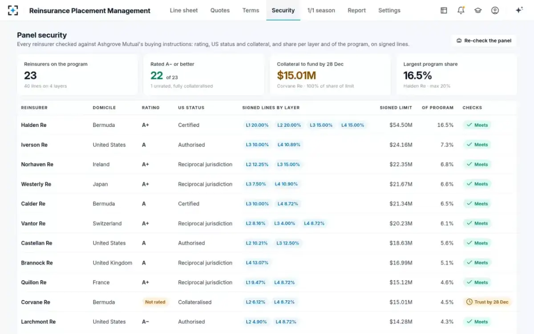
Task: Click Vantor Re's L3 4.00% chip
Action: pyautogui.click(x=285, y=224)
